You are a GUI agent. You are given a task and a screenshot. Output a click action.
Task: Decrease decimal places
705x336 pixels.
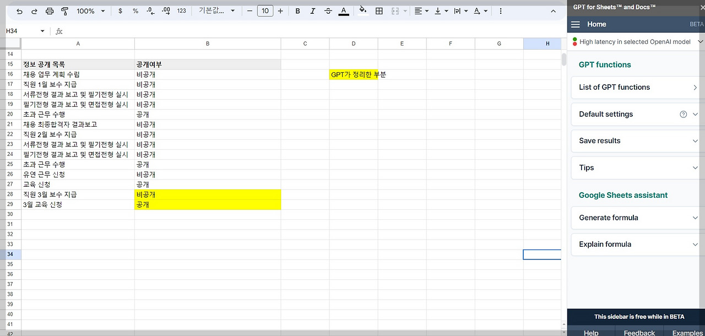tap(151, 11)
